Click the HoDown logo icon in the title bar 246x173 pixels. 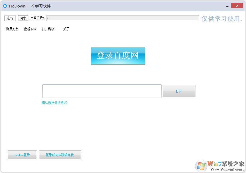pyautogui.click(x=5, y=6)
